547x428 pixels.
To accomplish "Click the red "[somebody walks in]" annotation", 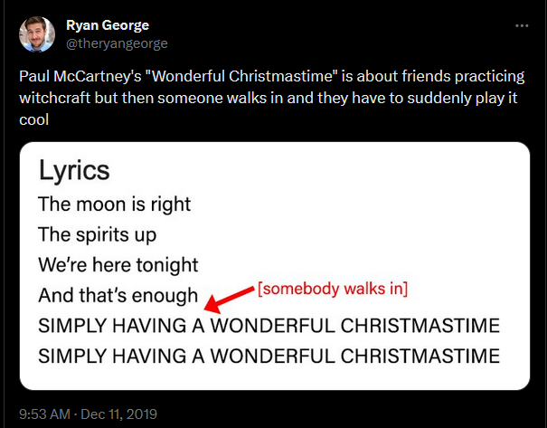I will coord(334,289).
